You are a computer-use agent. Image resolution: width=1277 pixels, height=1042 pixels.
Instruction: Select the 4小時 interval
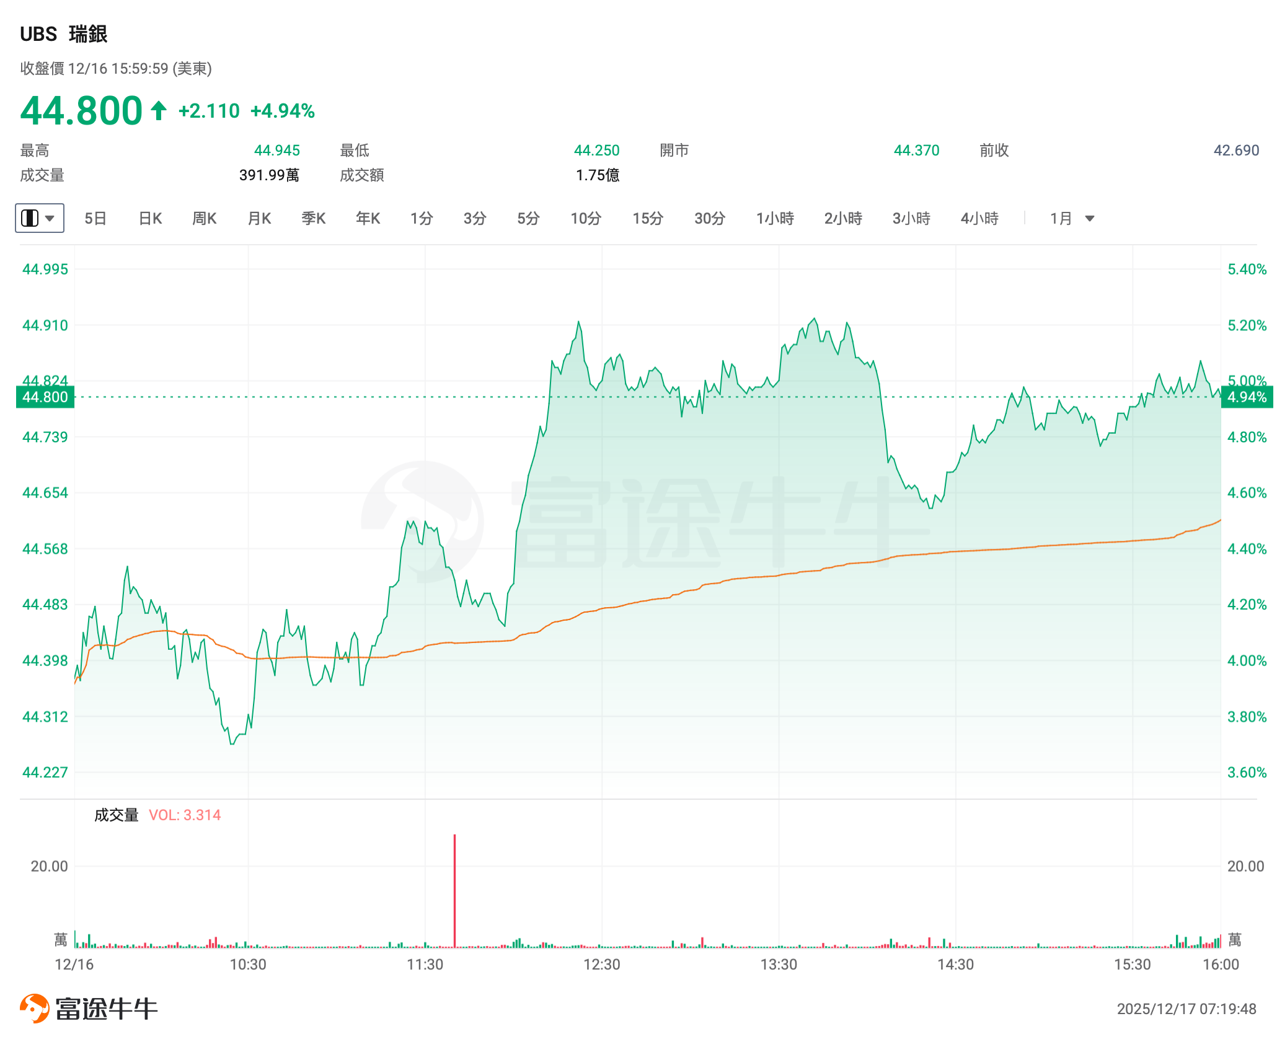[979, 219]
